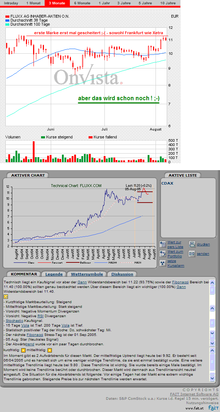Click the fait logo at page bottom
This screenshot has height=412, width=220.
pos(214,408)
